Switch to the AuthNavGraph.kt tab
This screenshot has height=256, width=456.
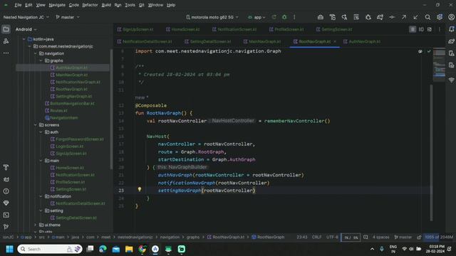[x=362, y=41]
